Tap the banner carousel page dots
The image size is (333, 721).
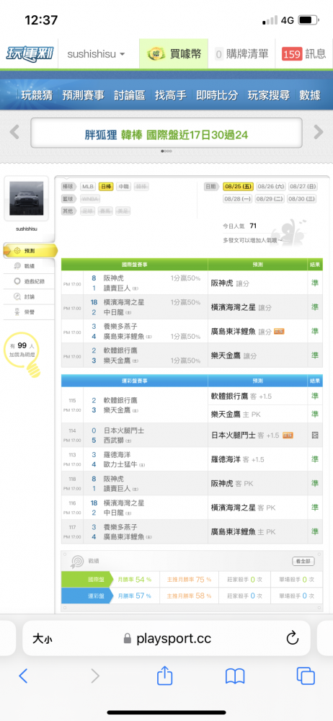pyautogui.click(x=166, y=151)
